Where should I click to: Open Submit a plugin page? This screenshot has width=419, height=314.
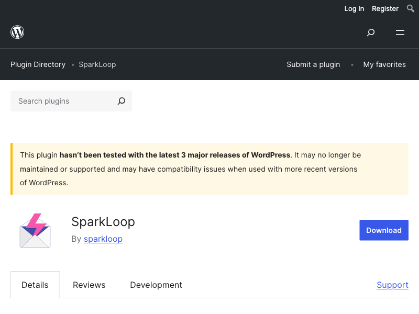tap(313, 64)
